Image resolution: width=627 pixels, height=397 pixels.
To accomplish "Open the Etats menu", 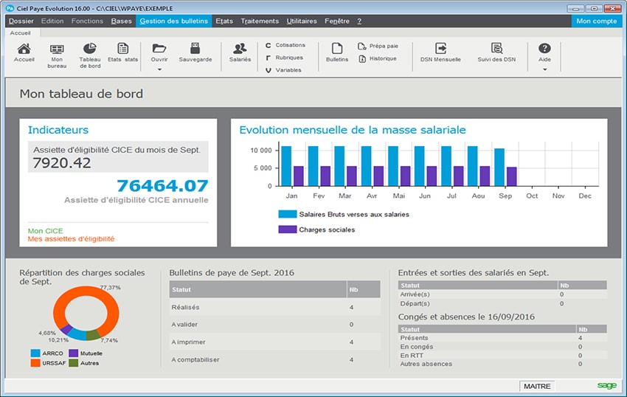I will pyautogui.click(x=224, y=21).
